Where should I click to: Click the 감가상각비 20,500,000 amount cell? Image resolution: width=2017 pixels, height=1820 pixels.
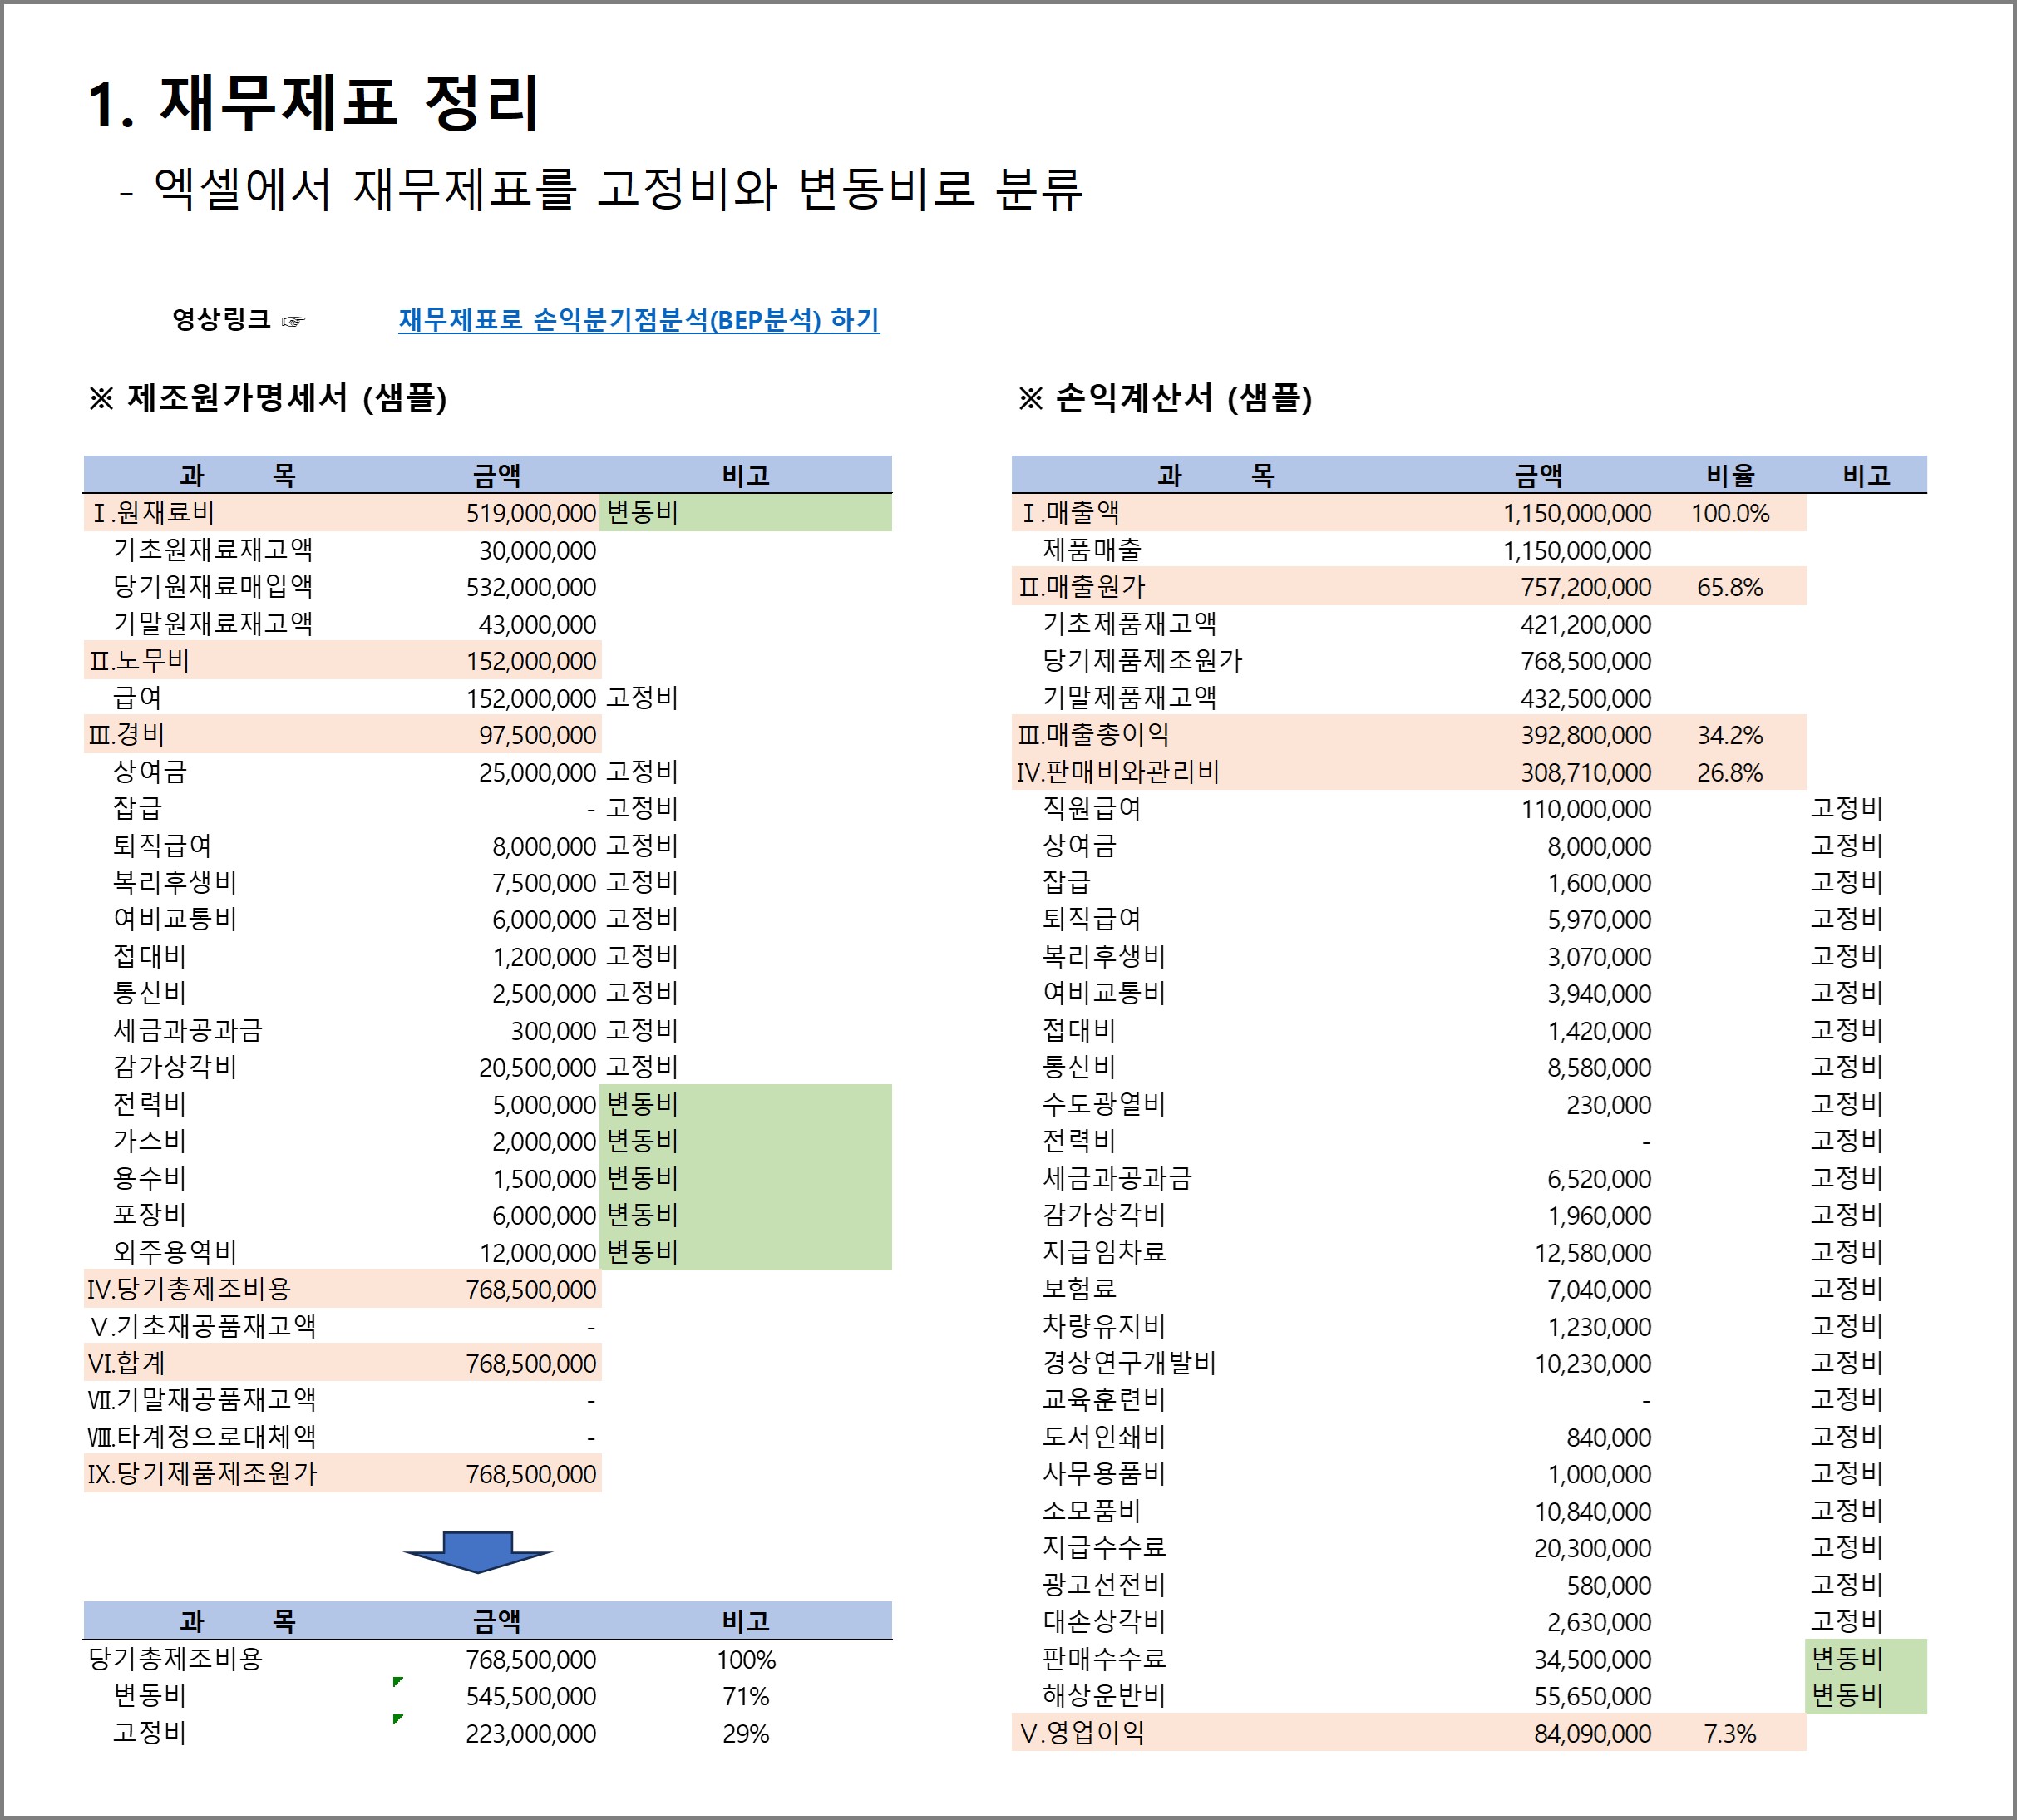coord(537,1068)
